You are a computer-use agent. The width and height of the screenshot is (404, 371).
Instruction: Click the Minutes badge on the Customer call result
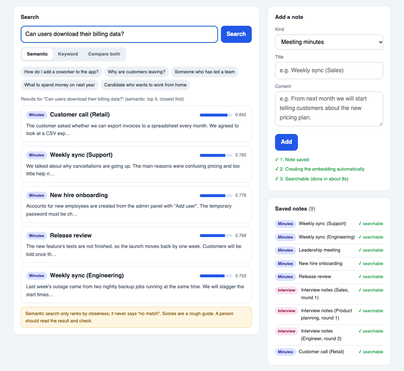pyautogui.click(x=37, y=115)
